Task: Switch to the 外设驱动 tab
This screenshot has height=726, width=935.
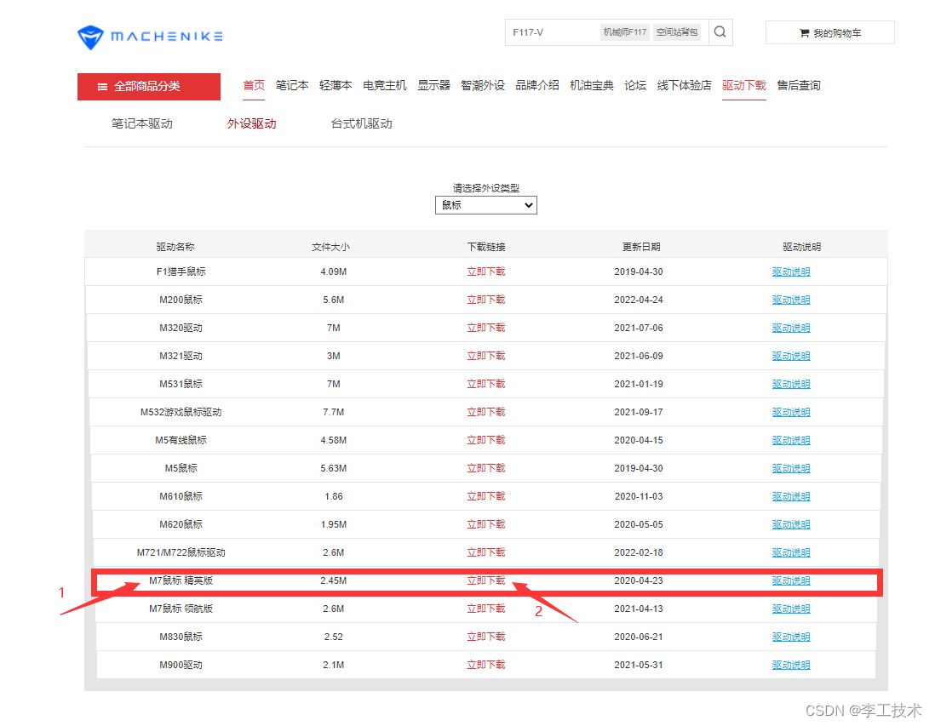Action: 252,123
